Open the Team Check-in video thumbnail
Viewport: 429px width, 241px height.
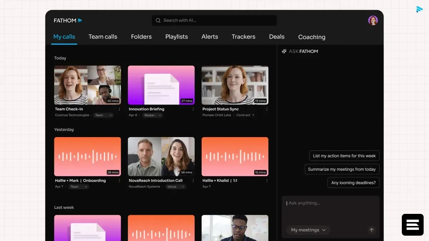coord(88,85)
